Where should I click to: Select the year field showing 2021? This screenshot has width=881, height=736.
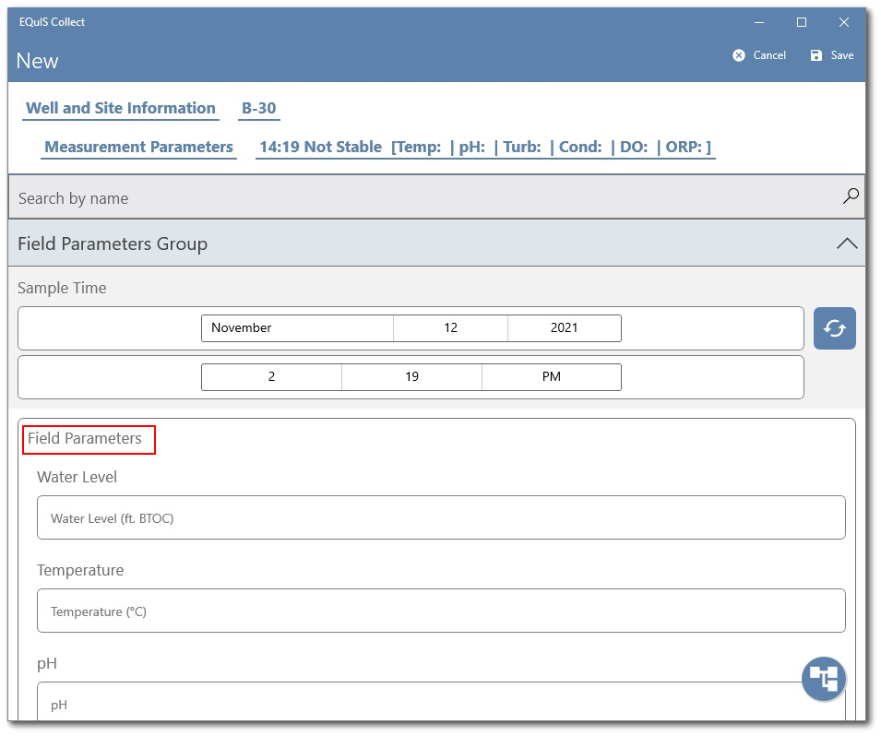[x=564, y=327]
